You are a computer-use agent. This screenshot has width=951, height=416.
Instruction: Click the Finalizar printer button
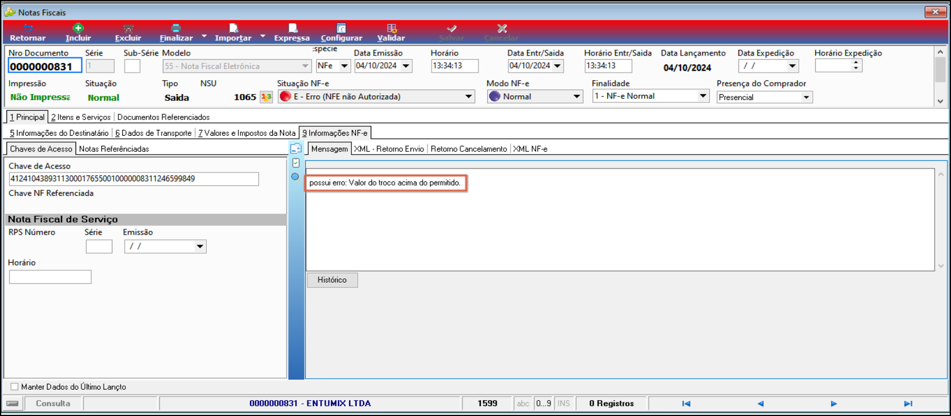click(x=176, y=33)
